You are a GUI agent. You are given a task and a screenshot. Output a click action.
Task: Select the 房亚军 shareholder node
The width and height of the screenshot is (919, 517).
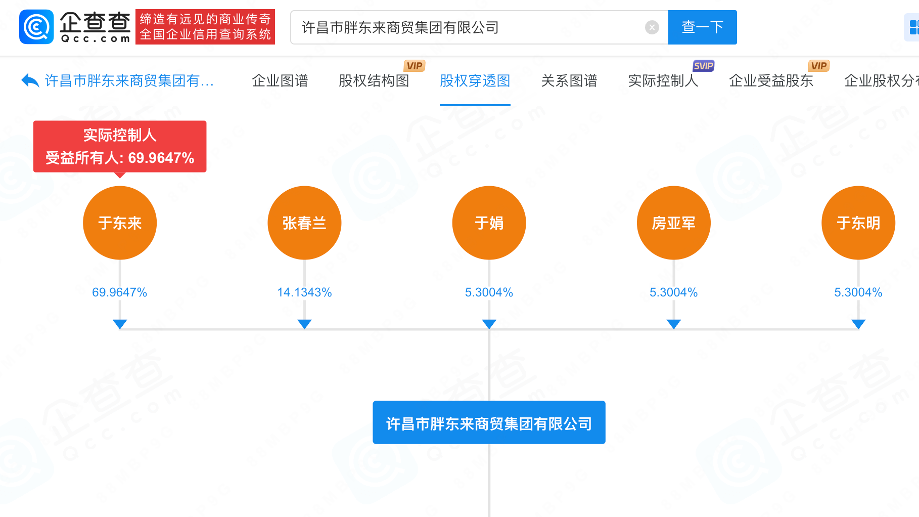tap(673, 223)
